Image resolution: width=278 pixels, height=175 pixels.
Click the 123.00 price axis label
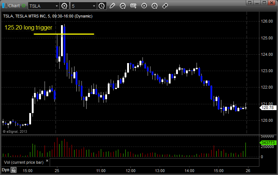point(267,71)
